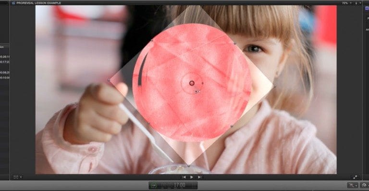
Task: Enter full screen viewer mode
Action: (x=355, y=177)
